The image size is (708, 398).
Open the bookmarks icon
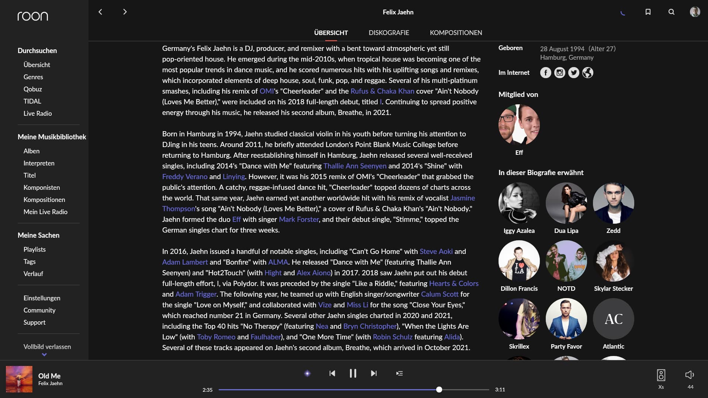coord(648,12)
